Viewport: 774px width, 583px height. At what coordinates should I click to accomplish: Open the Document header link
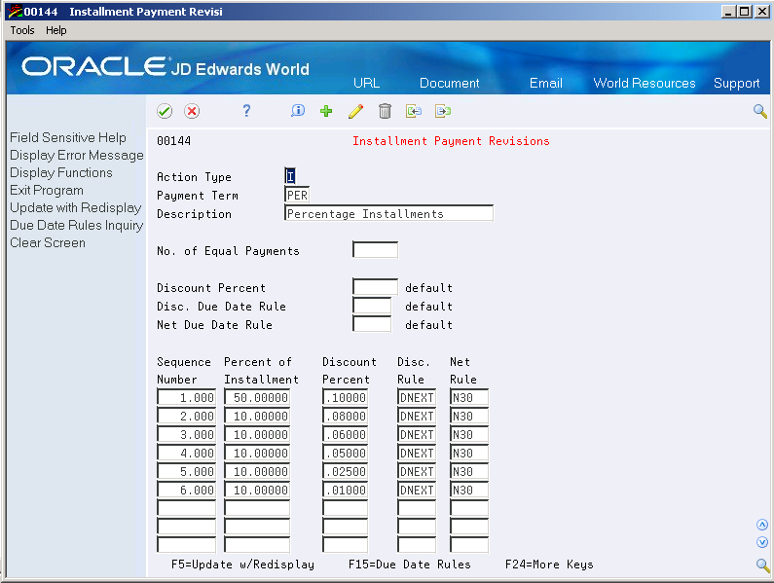tap(449, 83)
